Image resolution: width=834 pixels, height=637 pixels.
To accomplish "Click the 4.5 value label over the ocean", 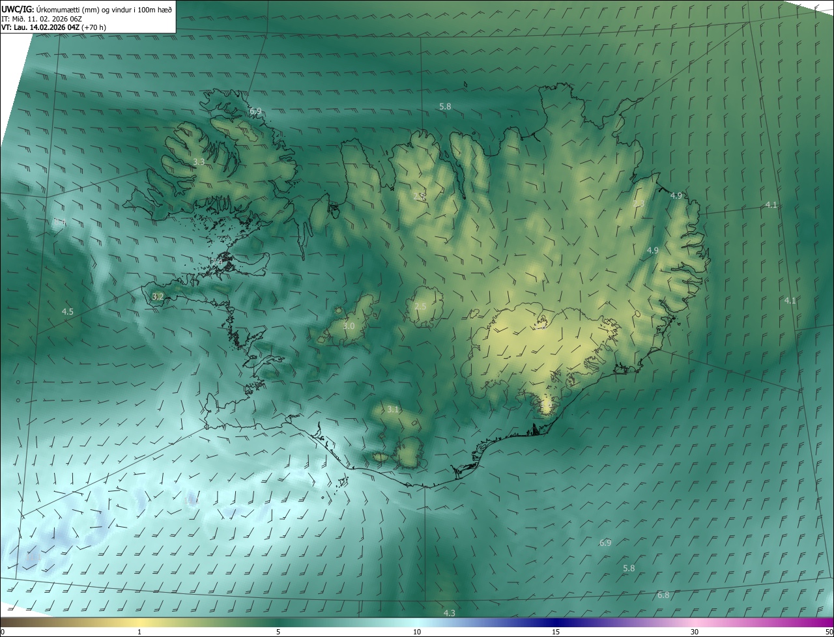I will (x=68, y=312).
